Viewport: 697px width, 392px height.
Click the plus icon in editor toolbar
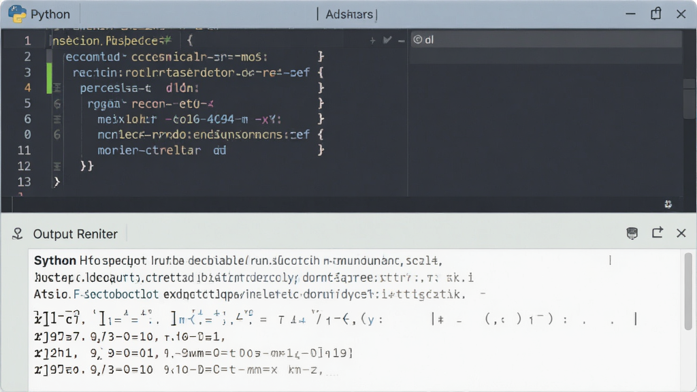coord(372,41)
